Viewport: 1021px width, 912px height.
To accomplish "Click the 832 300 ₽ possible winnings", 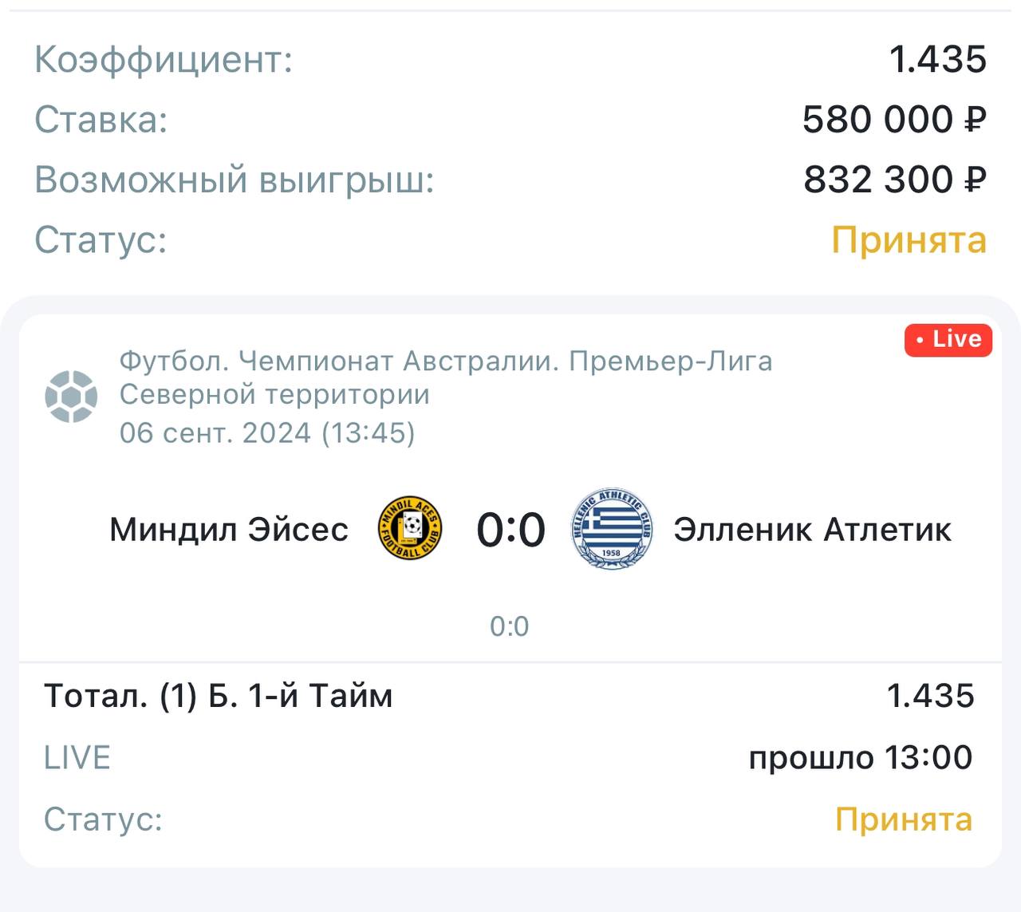I will click(x=894, y=180).
